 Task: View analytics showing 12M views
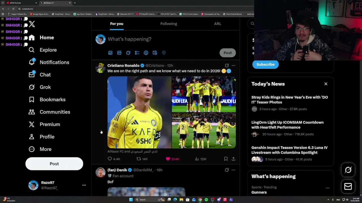click(201, 159)
